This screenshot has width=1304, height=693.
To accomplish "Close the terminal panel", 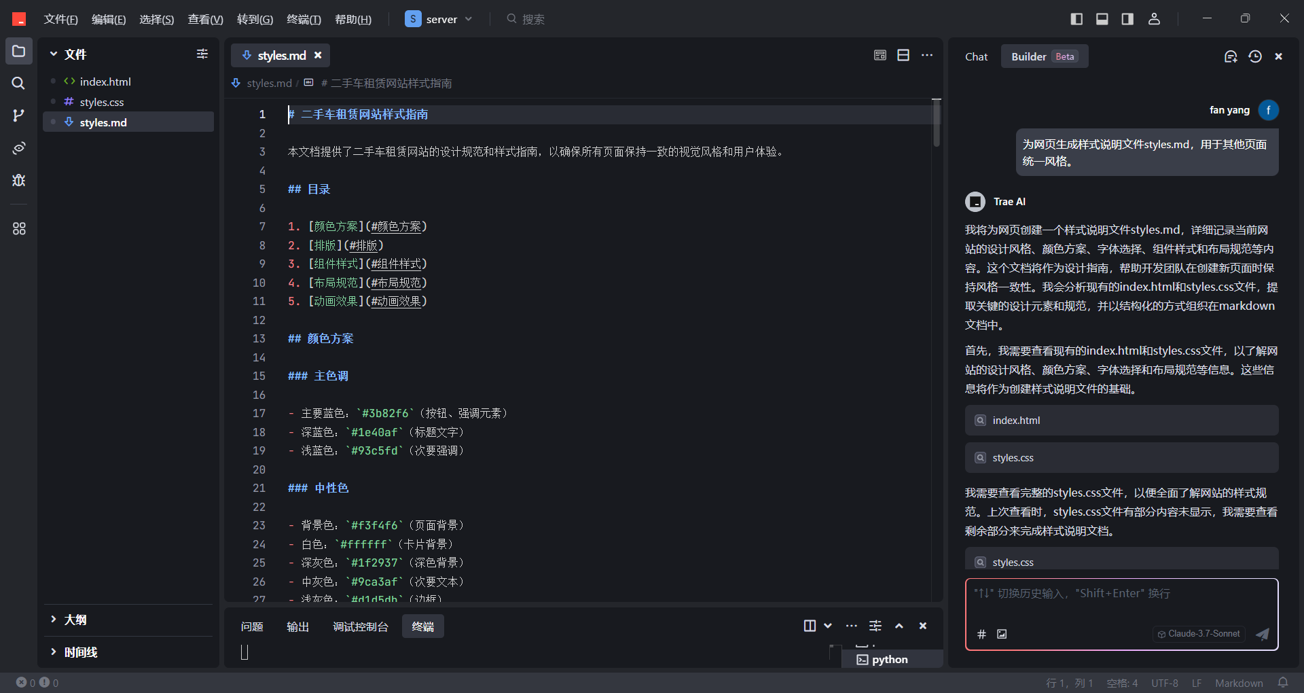I will (923, 626).
